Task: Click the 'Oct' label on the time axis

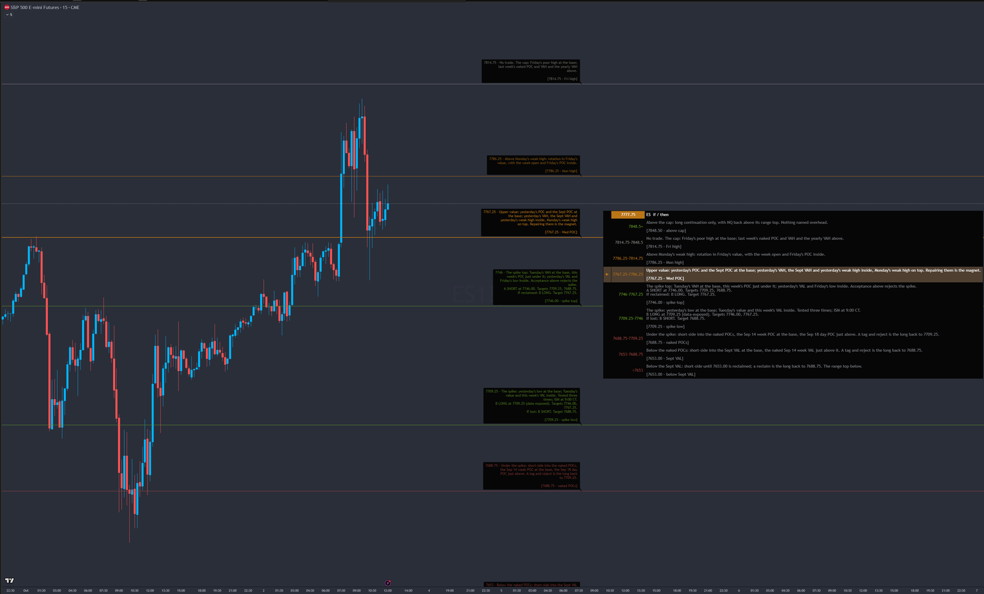Action: (26, 590)
